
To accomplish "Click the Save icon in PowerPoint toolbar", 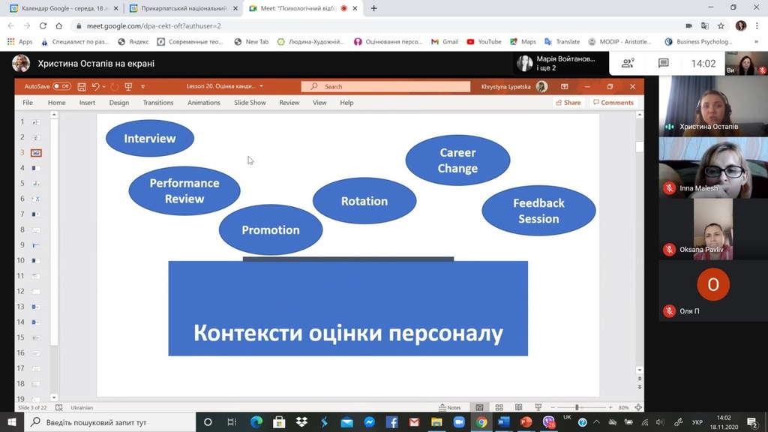I will [82, 87].
